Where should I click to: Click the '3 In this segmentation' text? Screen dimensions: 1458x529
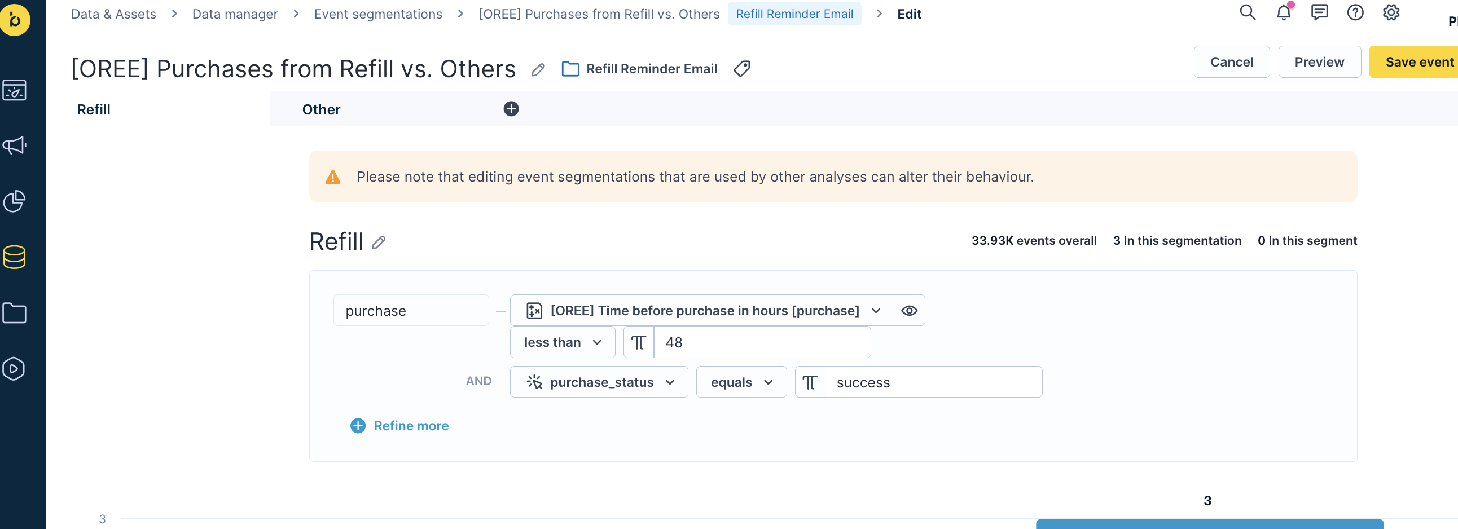point(1176,240)
